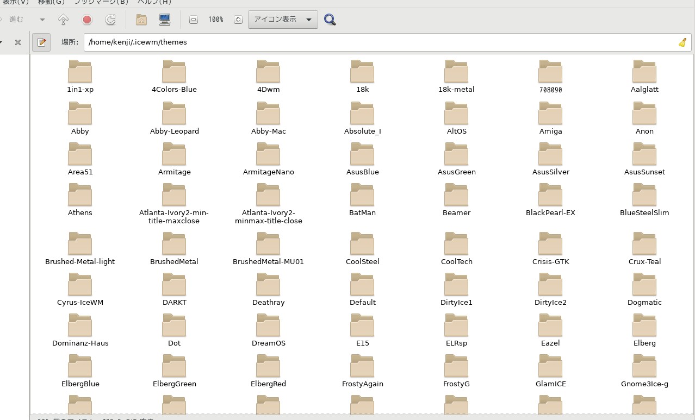Image resolution: width=695 pixels, height=420 pixels.
Task: Zoom out using the minus icon
Action: click(193, 19)
